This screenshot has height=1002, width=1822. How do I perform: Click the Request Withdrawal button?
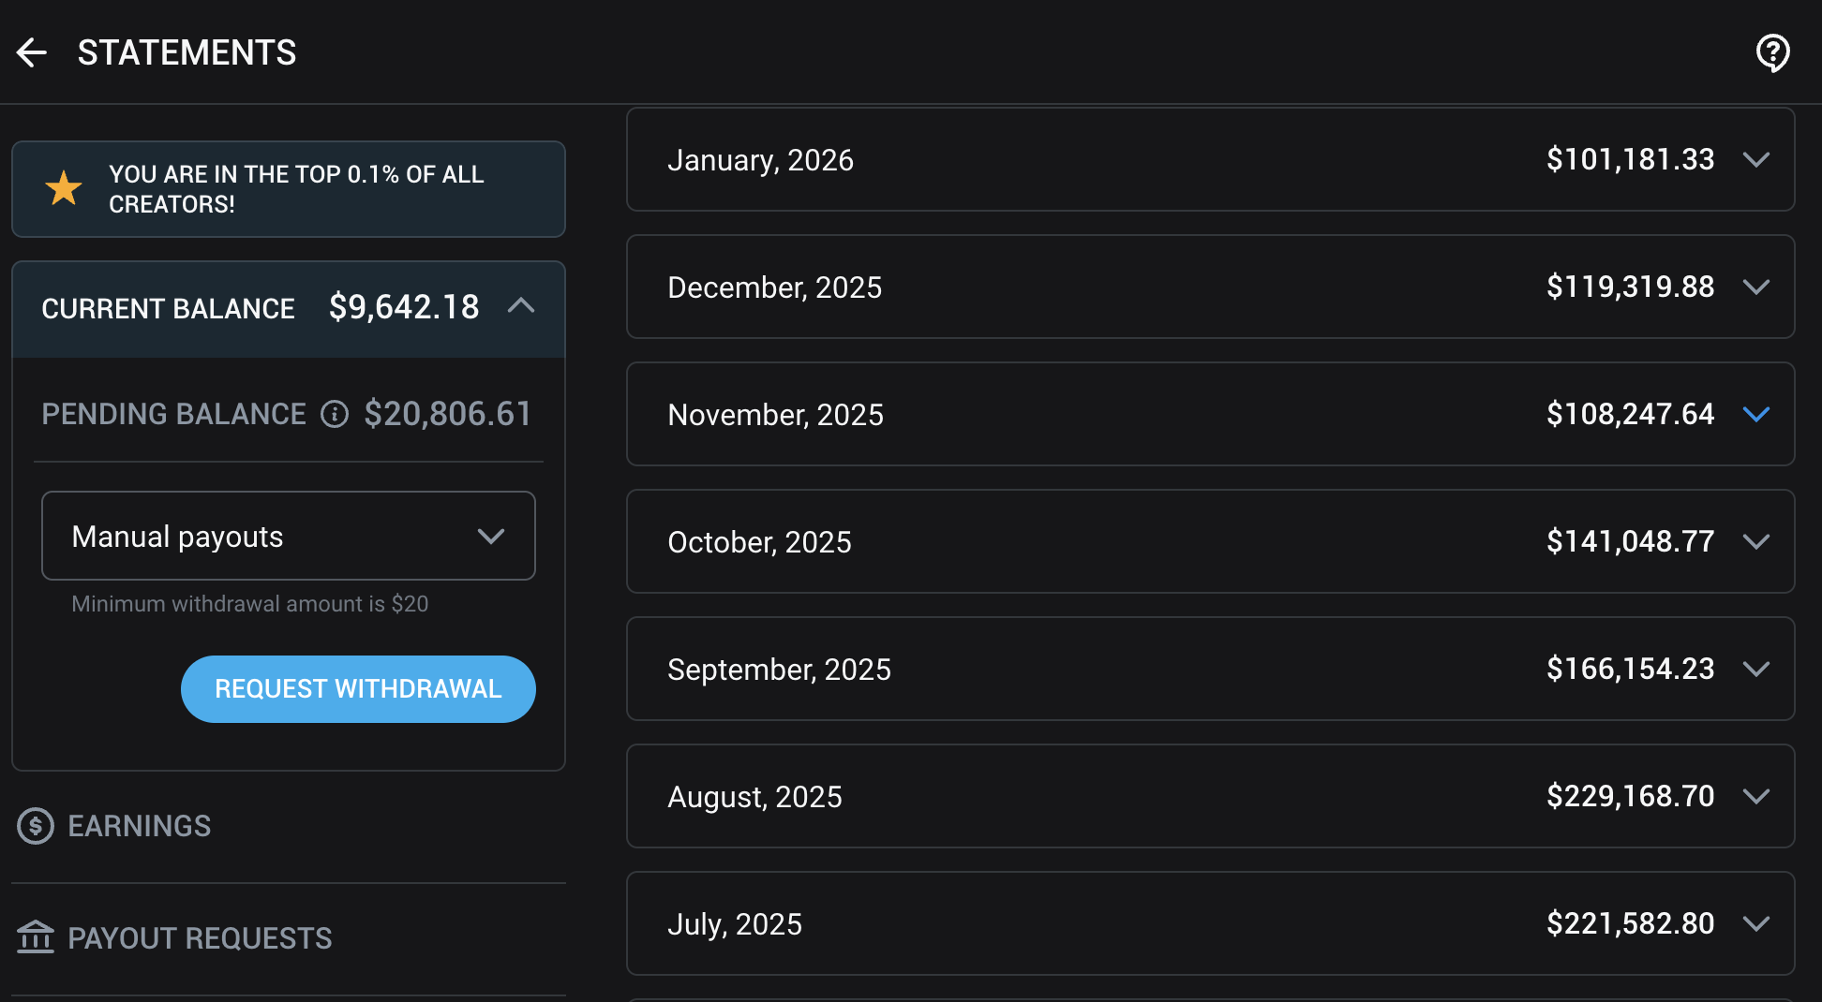click(358, 688)
